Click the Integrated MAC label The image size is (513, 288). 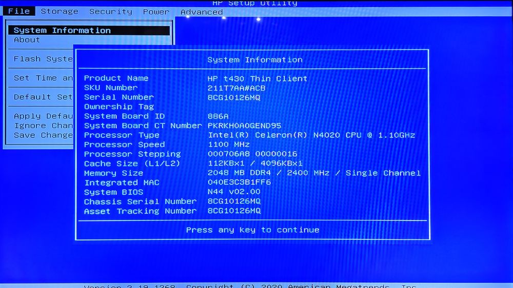point(122,182)
